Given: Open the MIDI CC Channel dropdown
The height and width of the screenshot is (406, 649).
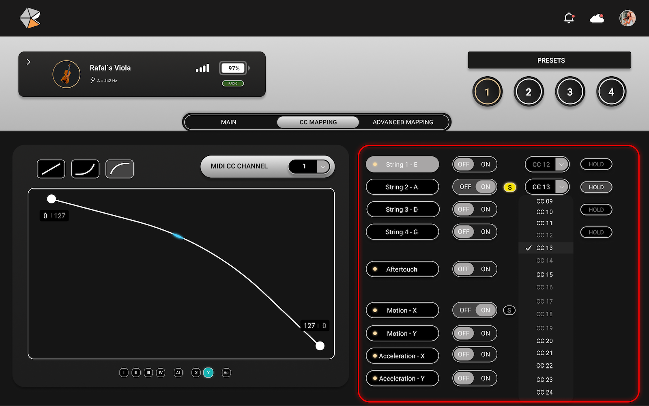Looking at the screenshot, I should click(323, 166).
